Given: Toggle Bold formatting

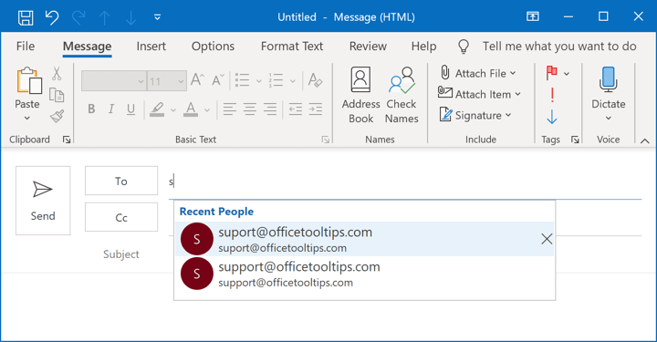Looking at the screenshot, I should (91, 109).
